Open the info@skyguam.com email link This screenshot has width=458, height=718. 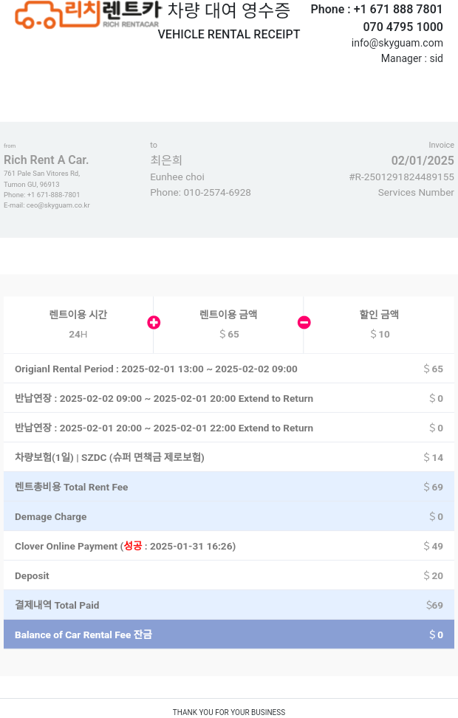[x=397, y=43]
